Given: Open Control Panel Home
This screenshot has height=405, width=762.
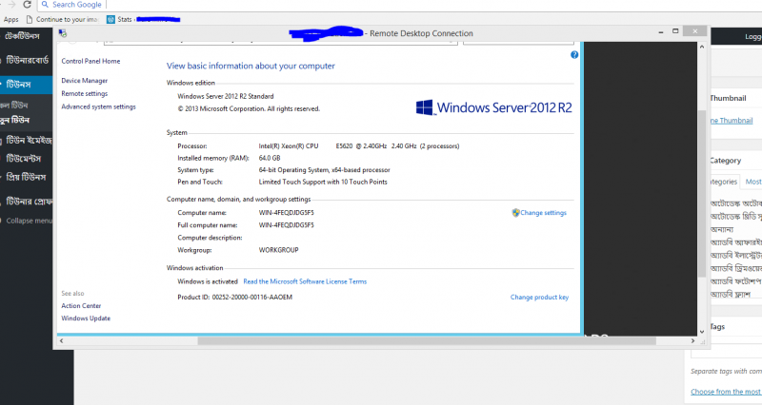Looking at the screenshot, I should click(x=90, y=61).
